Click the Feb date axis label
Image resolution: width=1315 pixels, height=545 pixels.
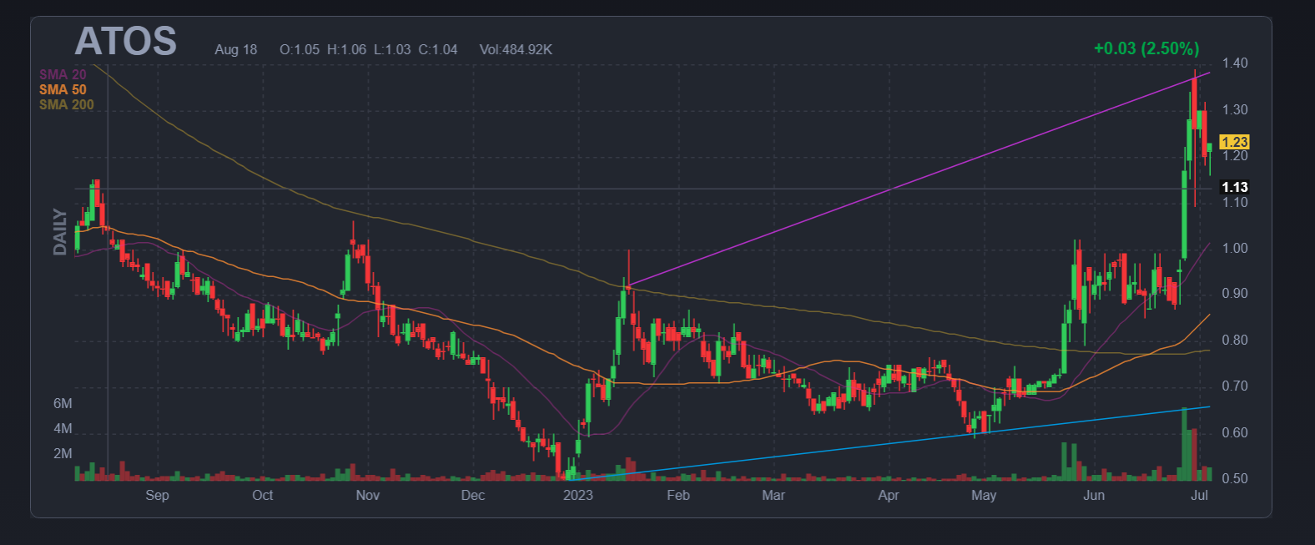coord(678,496)
